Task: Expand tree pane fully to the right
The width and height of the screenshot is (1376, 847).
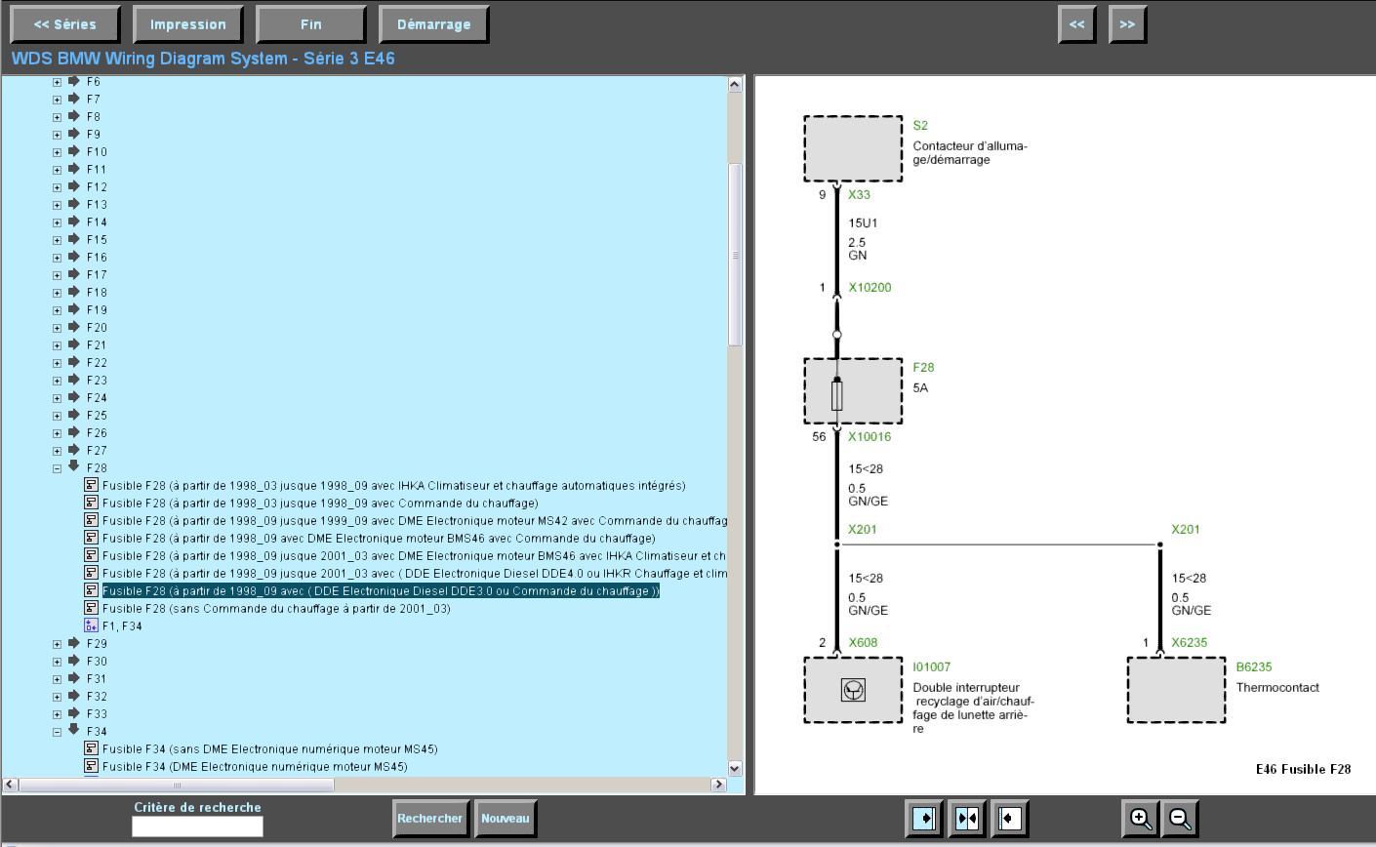Action: point(923,819)
